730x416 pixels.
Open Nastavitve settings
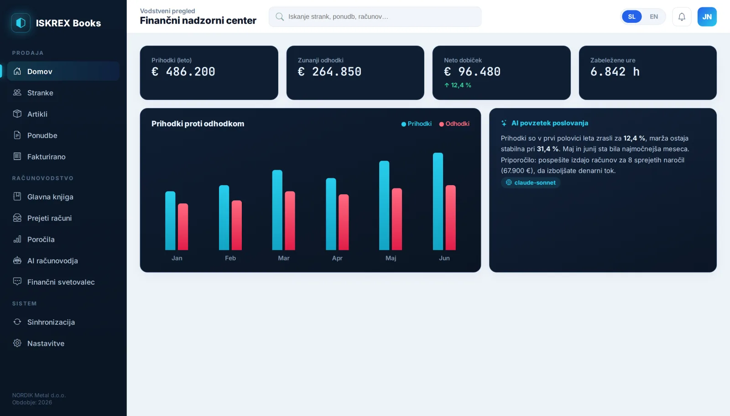click(63, 343)
